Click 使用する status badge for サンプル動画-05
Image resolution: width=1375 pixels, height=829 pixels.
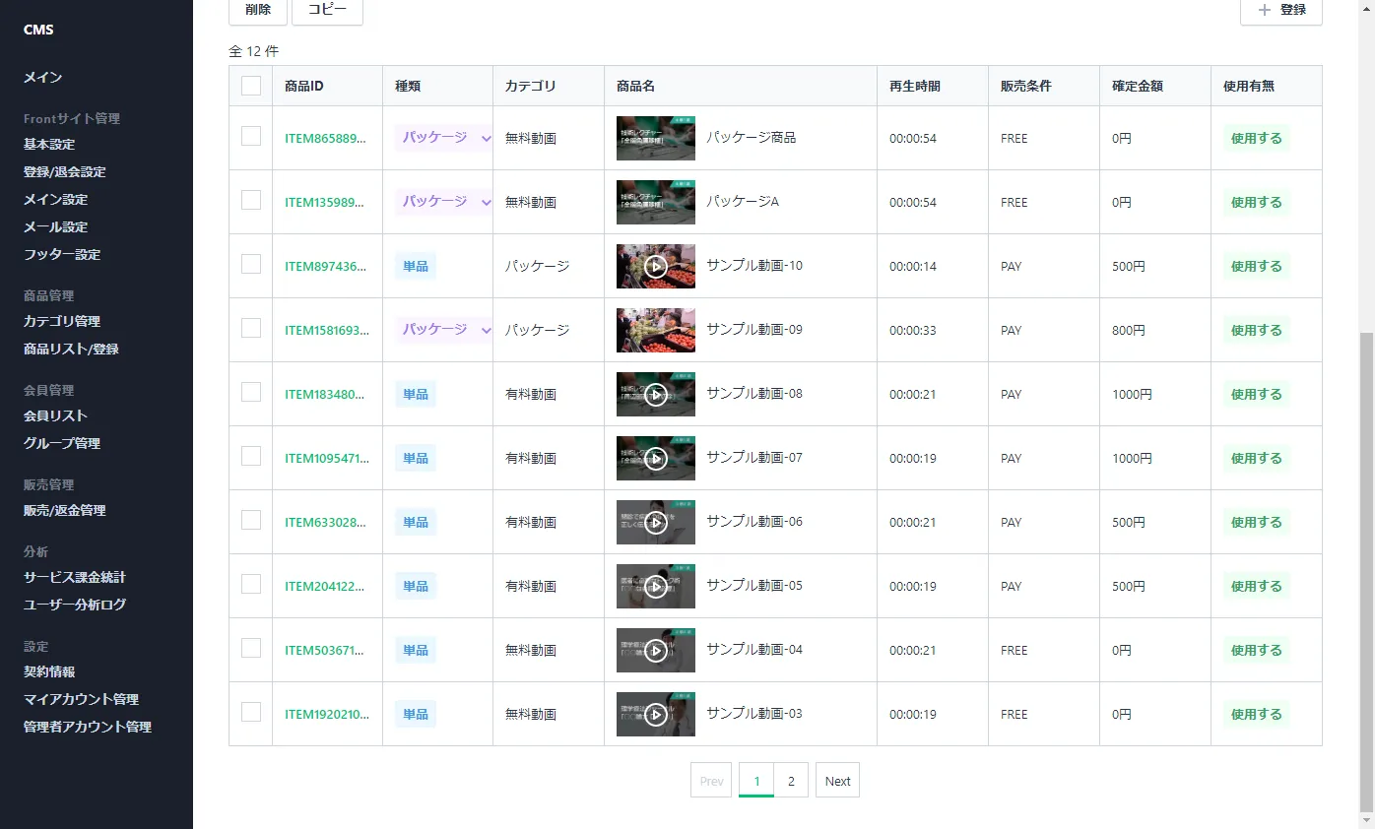tap(1256, 586)
